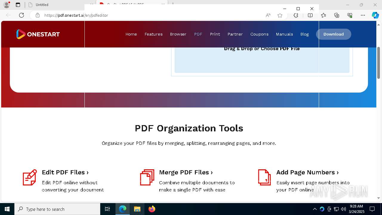Click the Download button in header
382x215 pixels.
[x=334, y=34]
